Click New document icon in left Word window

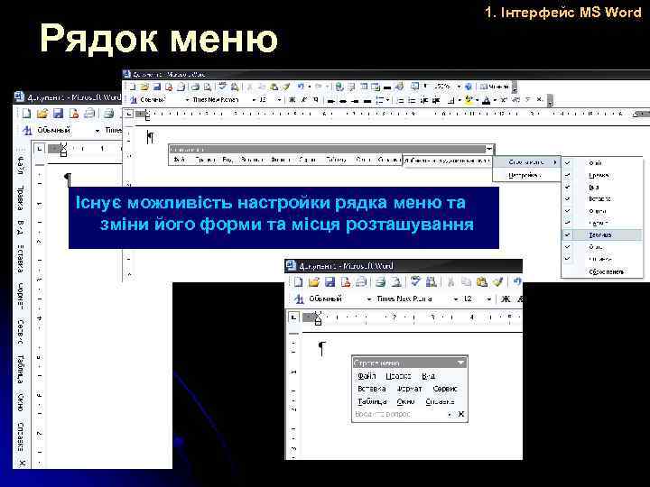click(26, 113)
